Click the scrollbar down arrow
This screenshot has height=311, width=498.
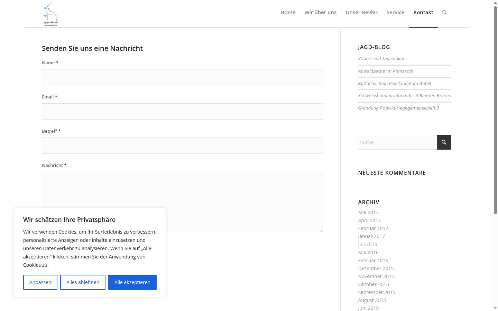coord(495,308)
